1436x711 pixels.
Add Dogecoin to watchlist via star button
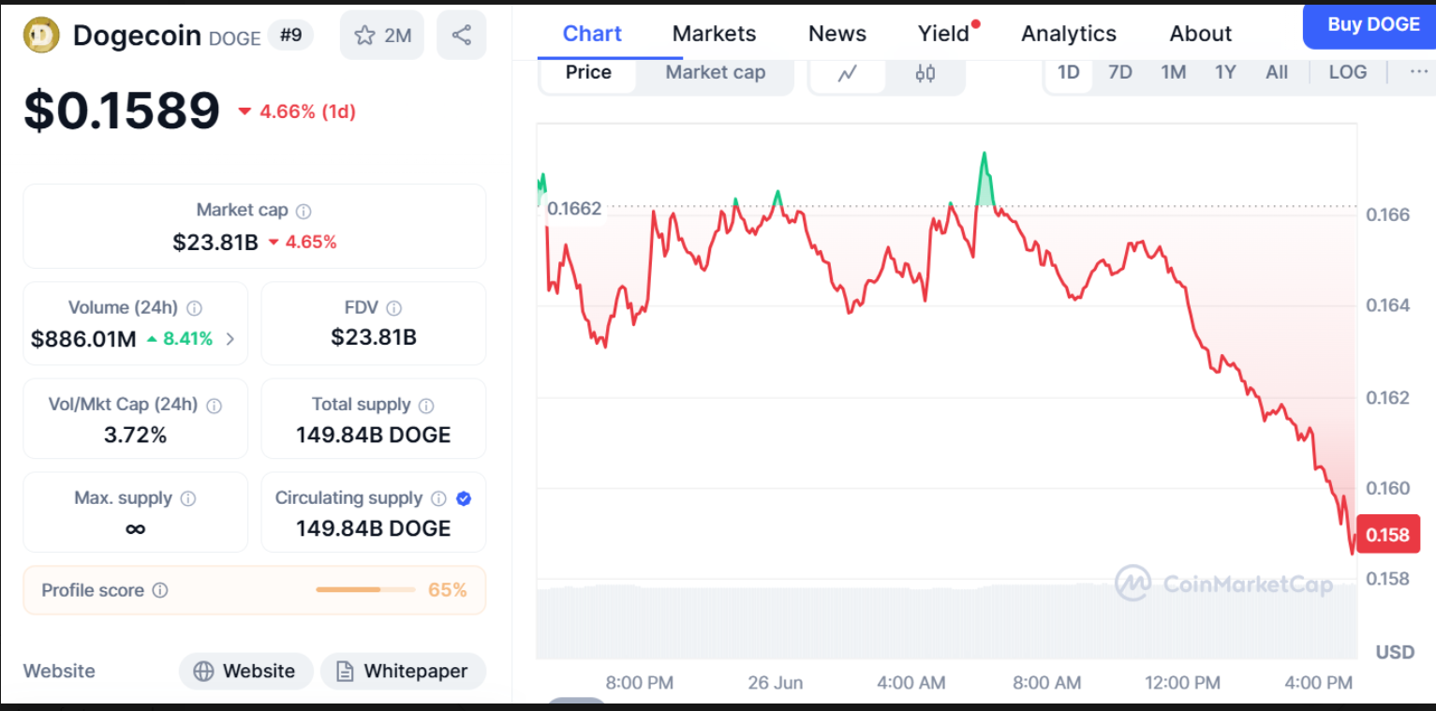tap(382, 36)
